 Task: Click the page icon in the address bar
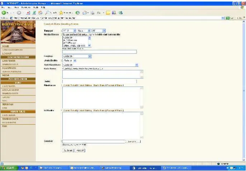(11, 18)
